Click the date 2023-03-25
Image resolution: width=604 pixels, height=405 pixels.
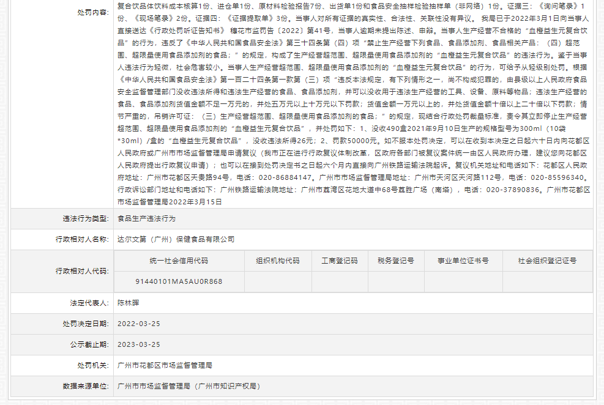pos(139,344)
